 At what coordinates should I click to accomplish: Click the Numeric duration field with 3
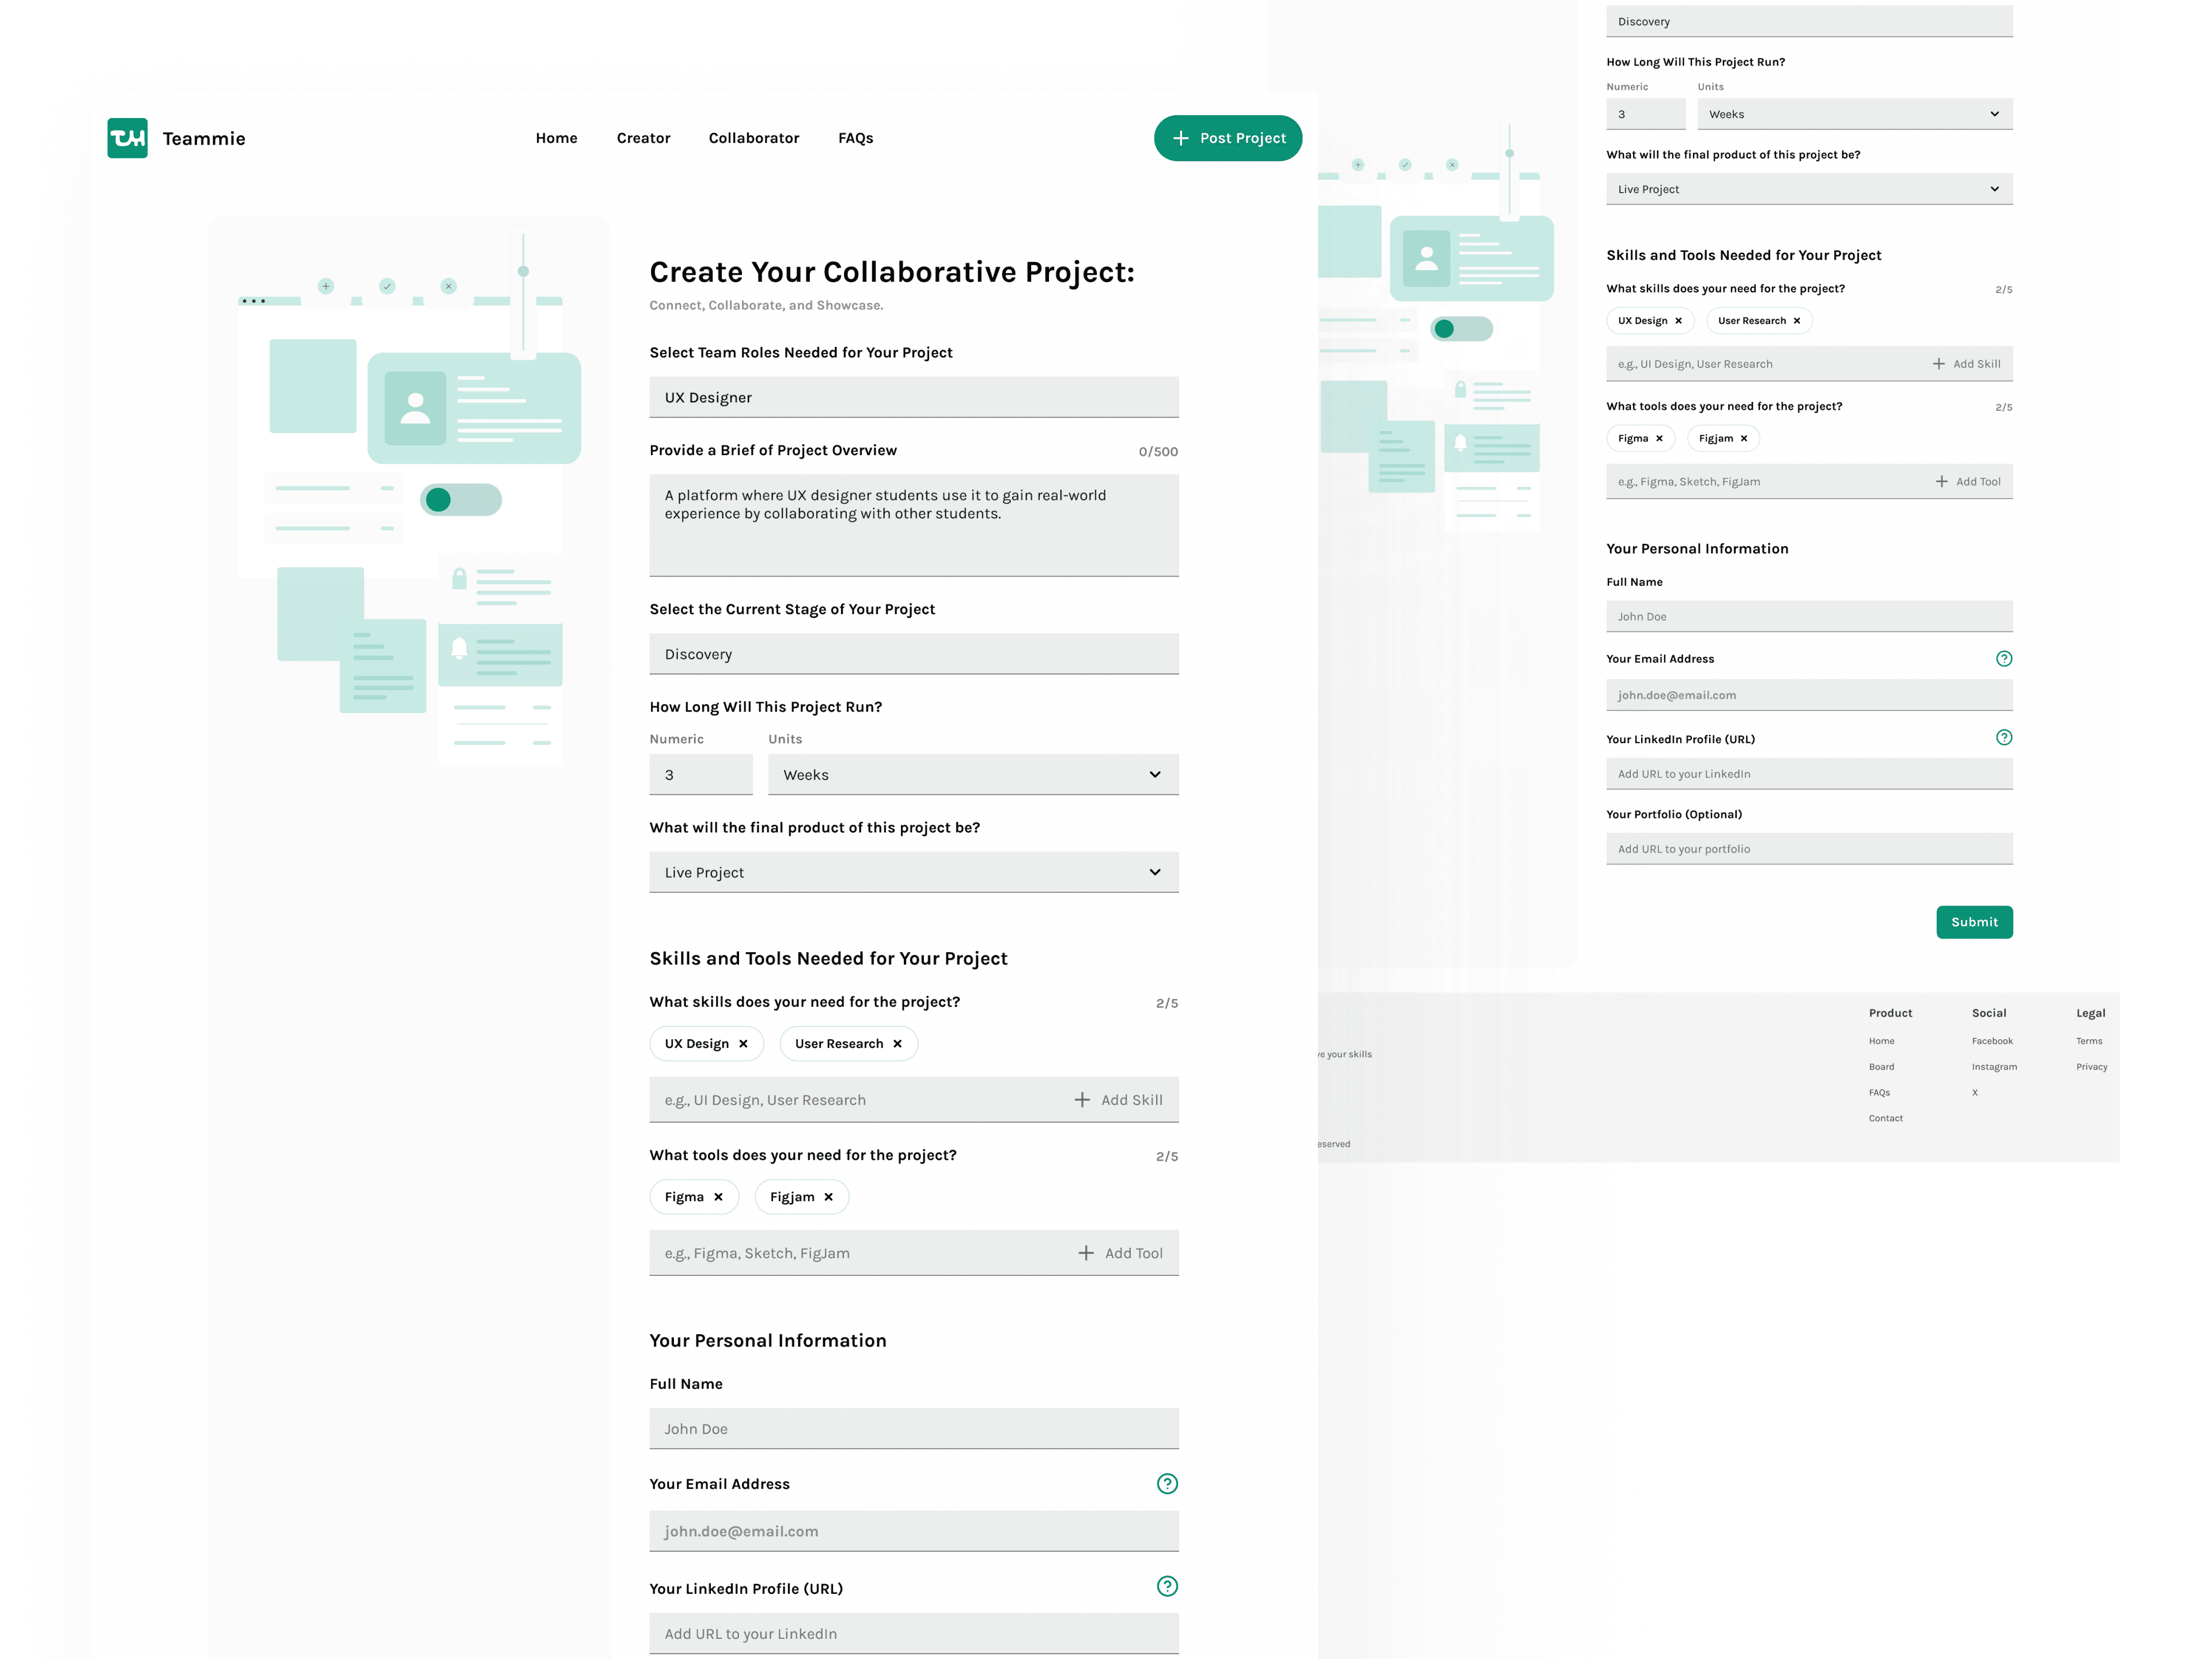click(x=700, y=775)
